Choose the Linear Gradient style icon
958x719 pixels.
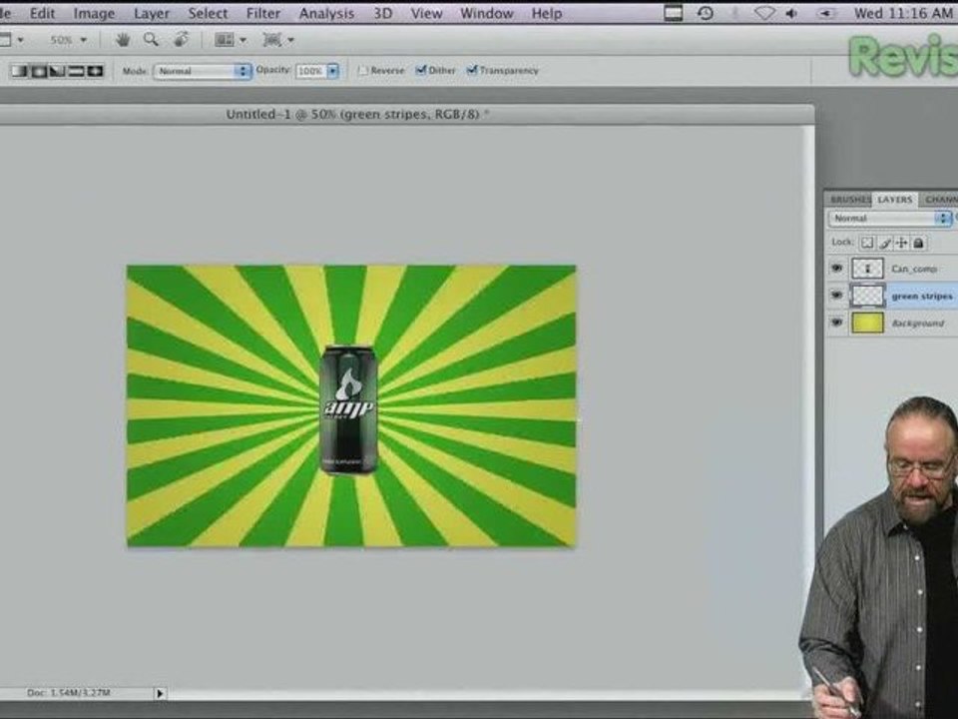(20, 72)
